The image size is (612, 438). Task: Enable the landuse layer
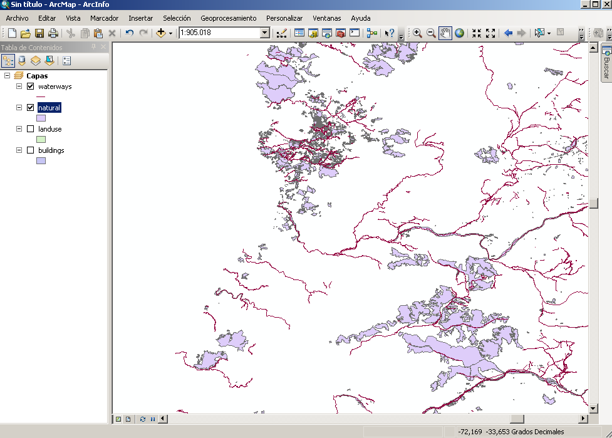29,128
